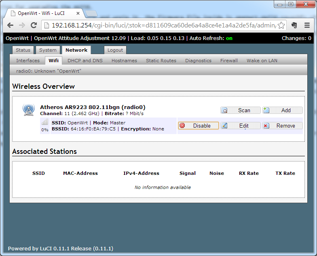Click the radio0 wireless antenna icon
This screenshot has width=317, height=256.
[28, 110]
